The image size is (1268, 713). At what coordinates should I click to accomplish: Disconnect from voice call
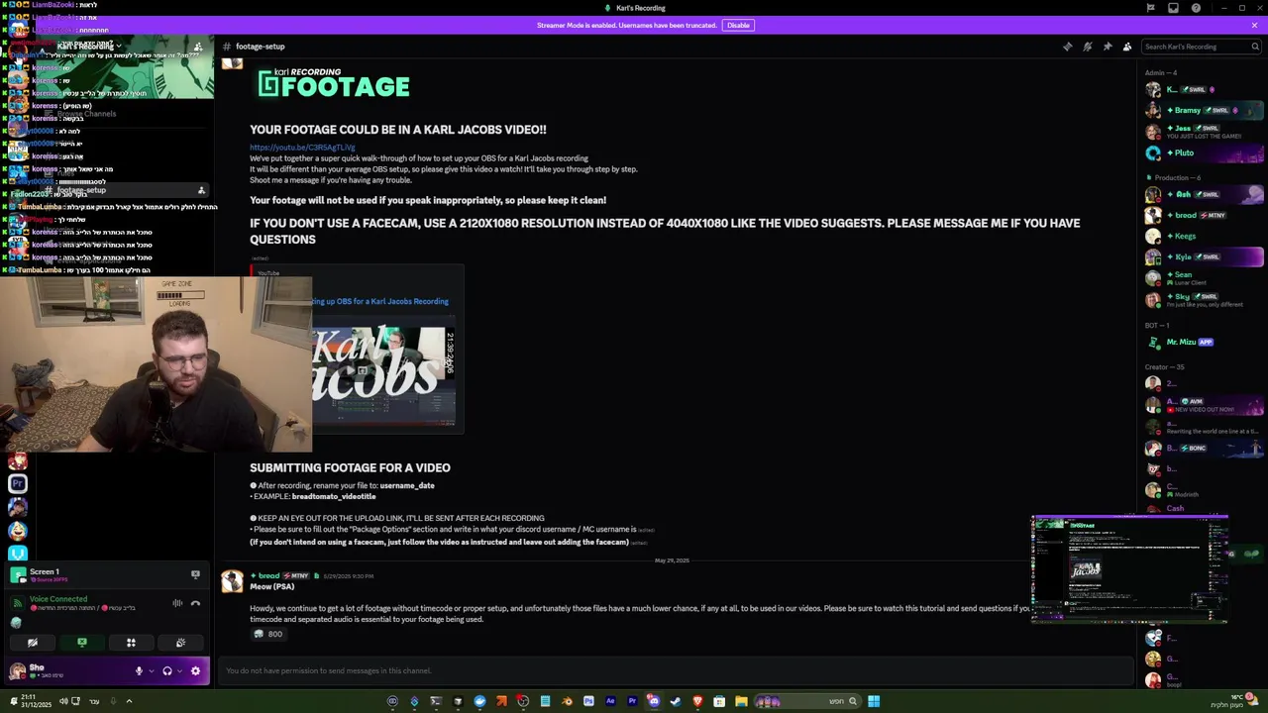tap(195, 603)
